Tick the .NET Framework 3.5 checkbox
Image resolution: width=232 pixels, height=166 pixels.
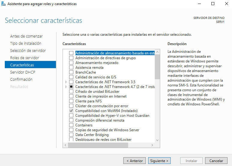click(71, 82)
